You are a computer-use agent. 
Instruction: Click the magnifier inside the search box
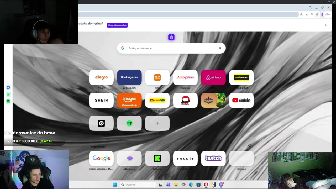[x=220, y=48]
